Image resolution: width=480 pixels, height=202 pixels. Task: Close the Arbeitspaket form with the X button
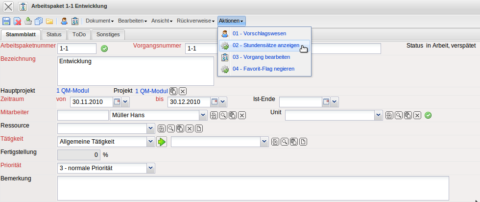click(8, 6)
